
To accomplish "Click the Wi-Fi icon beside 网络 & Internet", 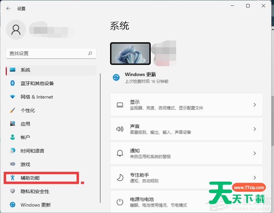I will click(x=13, y=97).
